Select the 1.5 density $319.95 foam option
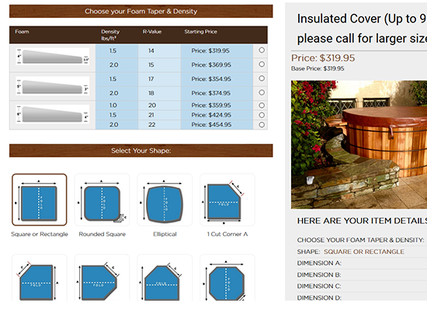427x310 pixels. tap(262, 50)
